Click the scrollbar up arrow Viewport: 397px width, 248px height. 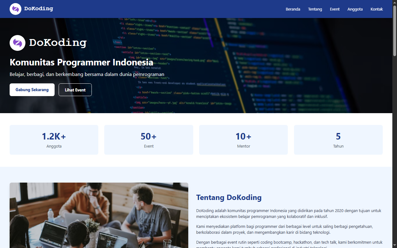394,2
